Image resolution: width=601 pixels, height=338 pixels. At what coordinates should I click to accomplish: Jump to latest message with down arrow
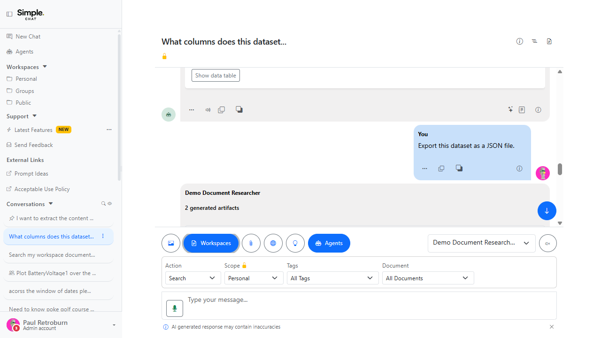pos(547,211)
